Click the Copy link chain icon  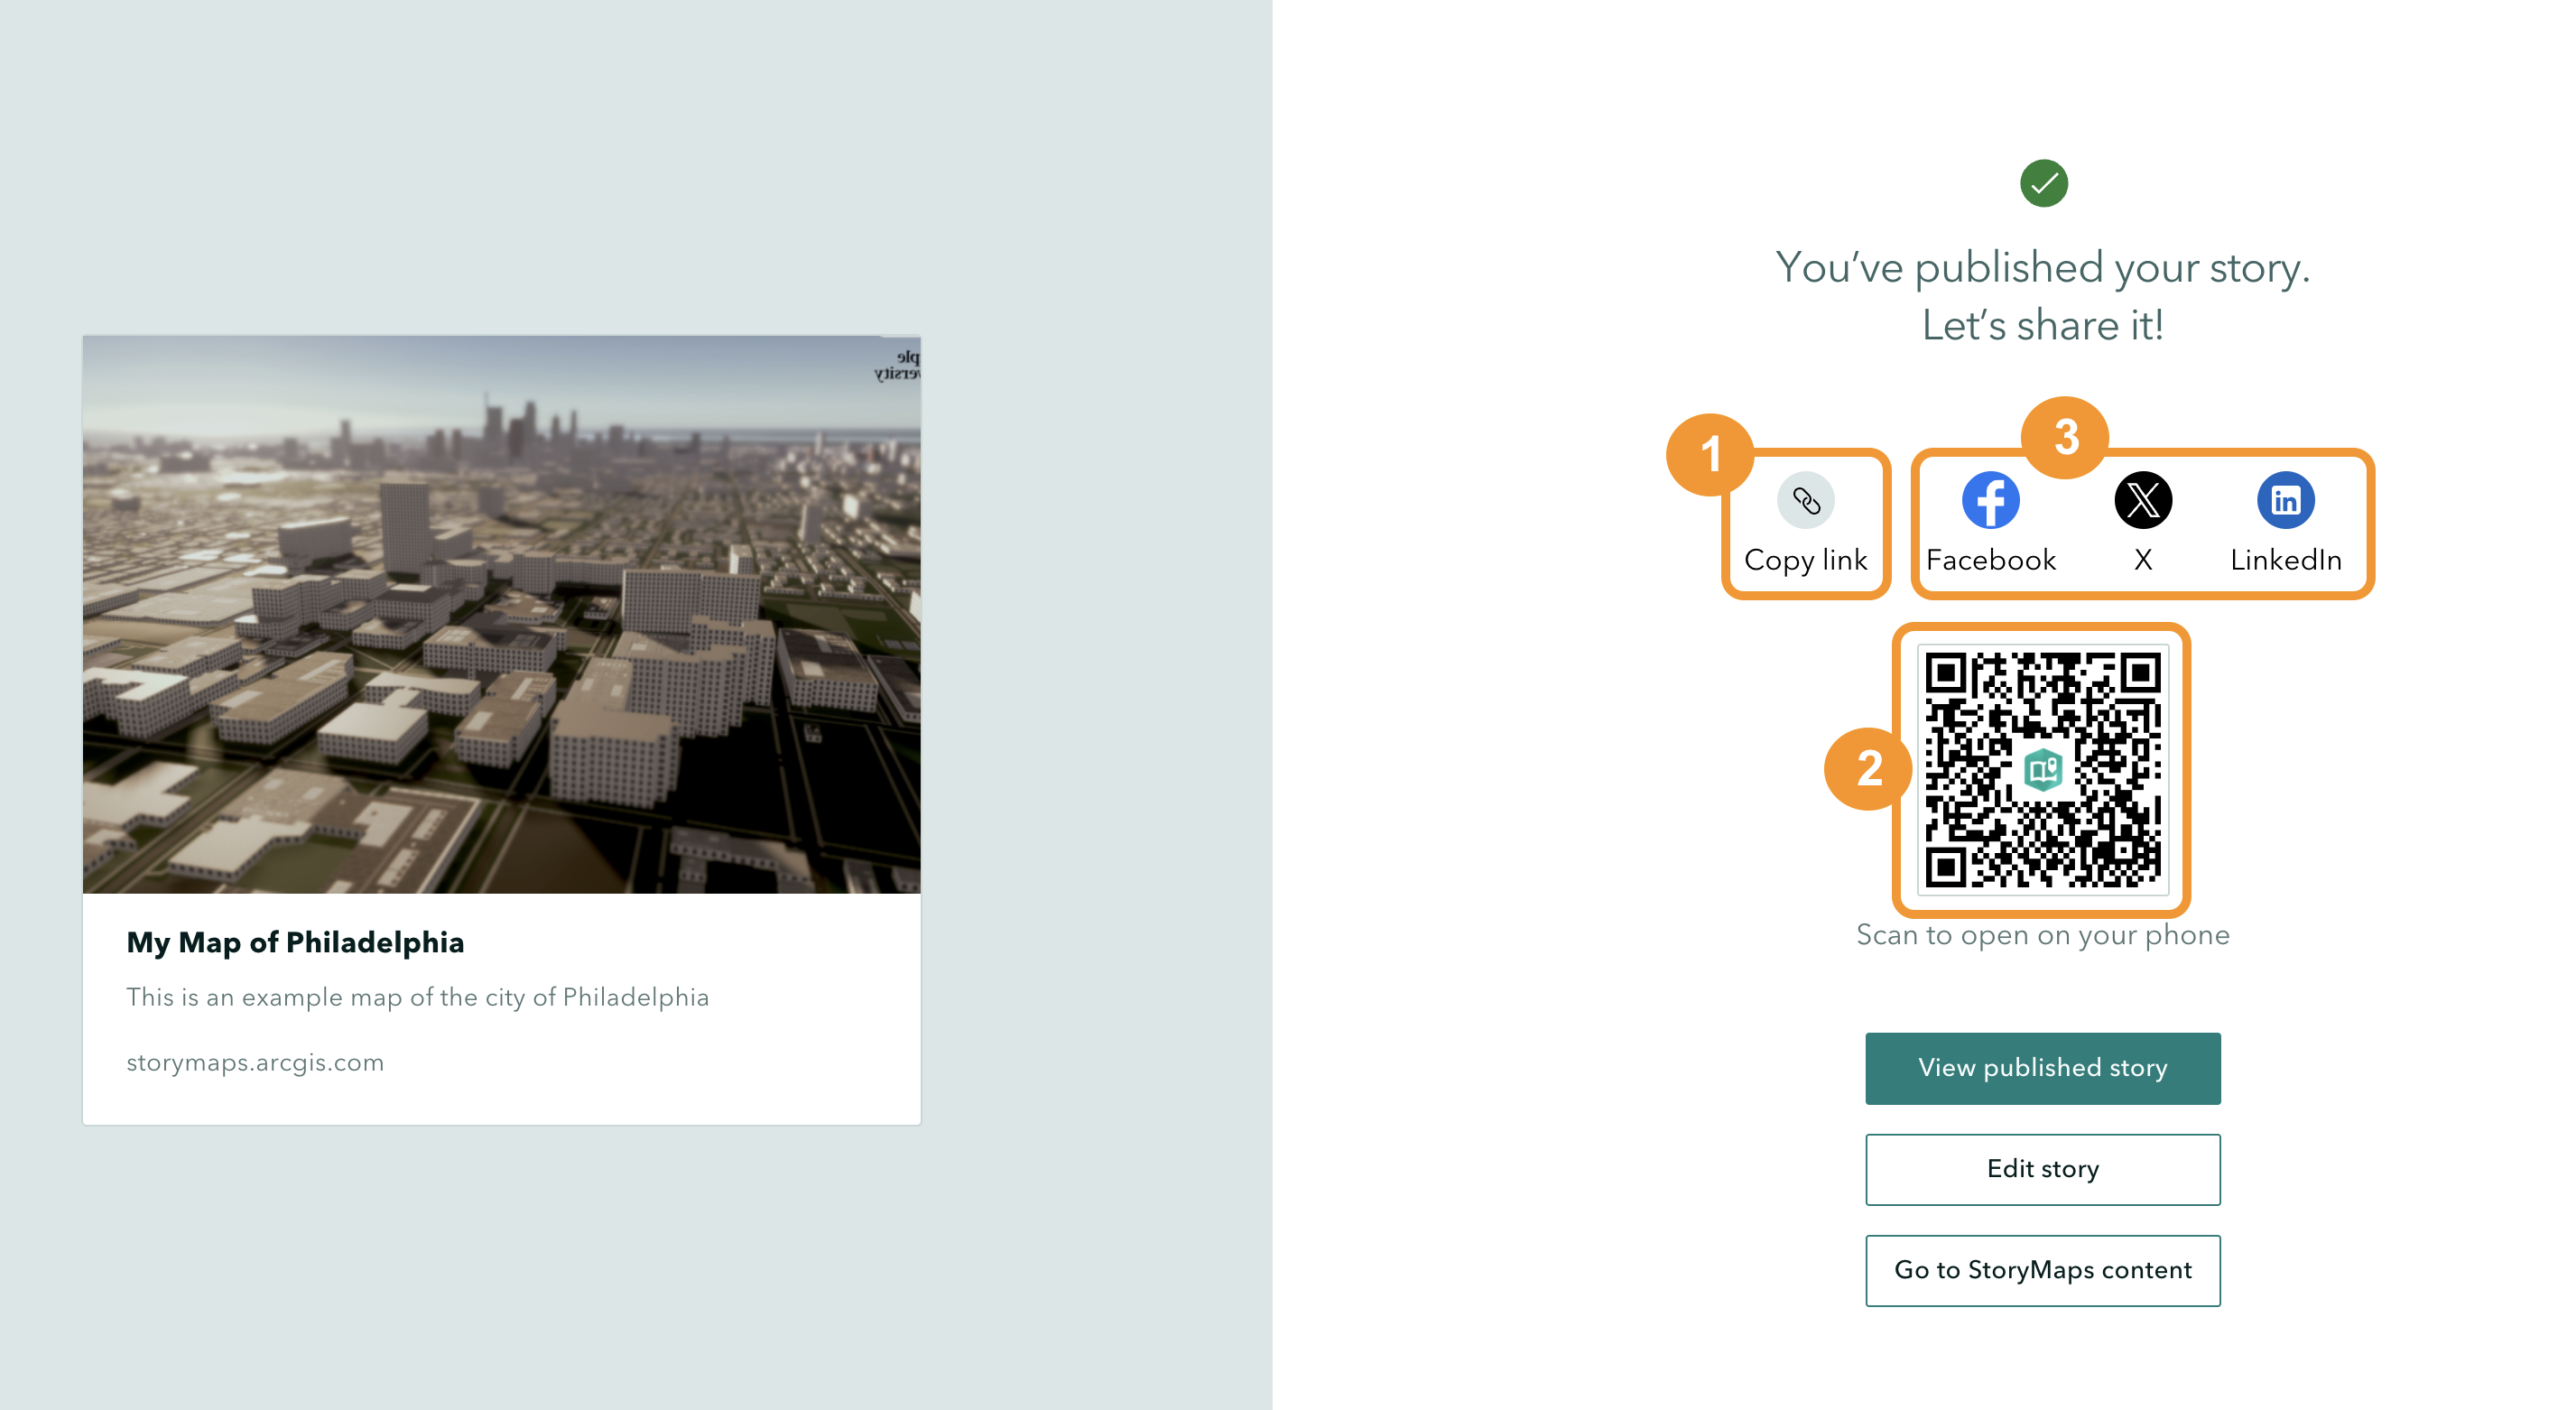(1805, 500)
